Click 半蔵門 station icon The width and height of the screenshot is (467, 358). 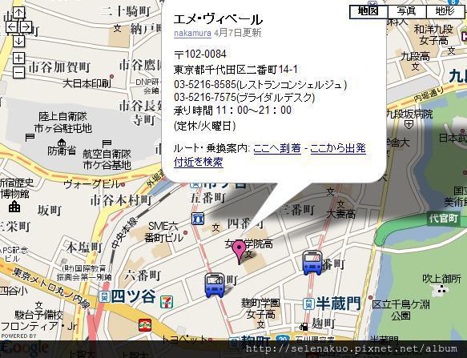[x=308, y=304]
